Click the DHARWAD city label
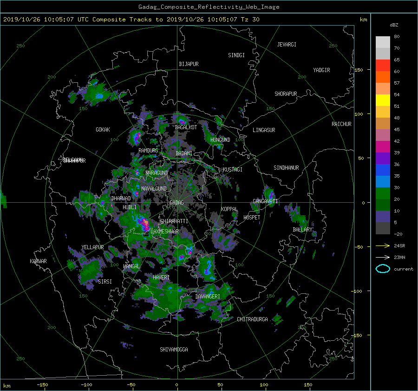418x391 pixels. point(121,199)
